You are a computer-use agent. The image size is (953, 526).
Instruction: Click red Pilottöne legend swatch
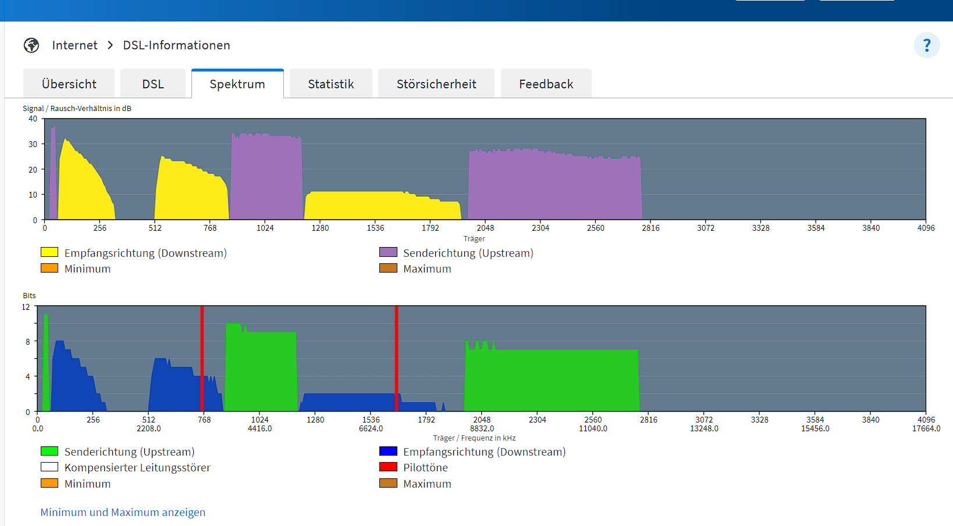pos(388,467)
